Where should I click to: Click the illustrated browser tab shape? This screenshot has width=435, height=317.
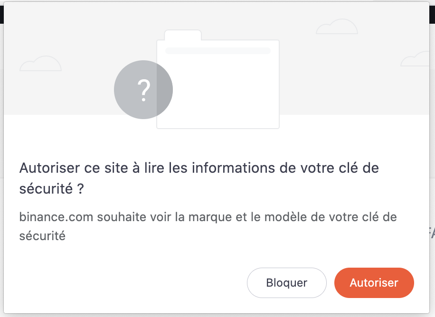pyautogui.click(x=183, y=35)
